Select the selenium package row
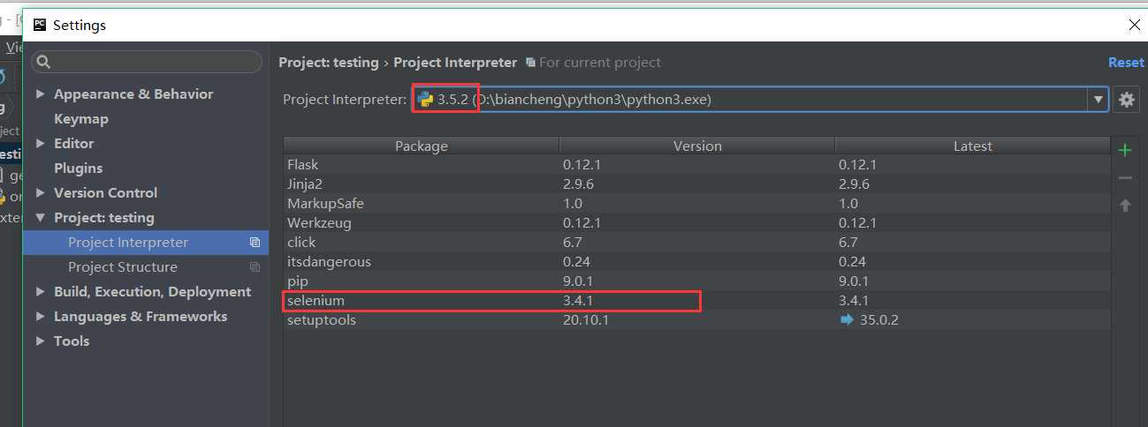The height and width of the screenshot is (427, 1148). pos(696,301)
